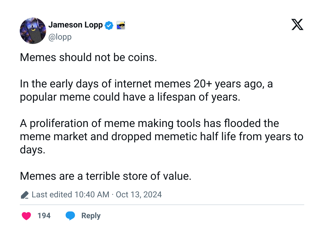The width and height of the screenshot is (324, 238).
Task: Click the pink heart like icon
Action: pos(26,216)
